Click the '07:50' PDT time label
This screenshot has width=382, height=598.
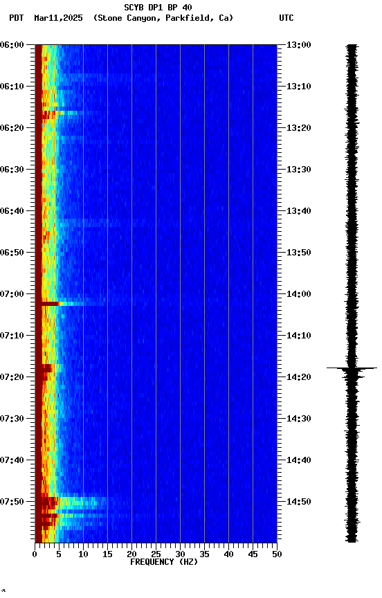12,502
